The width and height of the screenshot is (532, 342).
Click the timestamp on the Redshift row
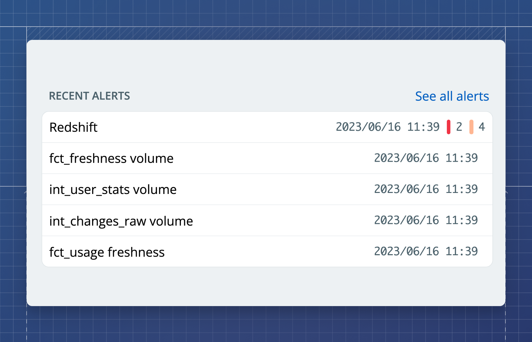pyautogui.click(x=388, y=127)
